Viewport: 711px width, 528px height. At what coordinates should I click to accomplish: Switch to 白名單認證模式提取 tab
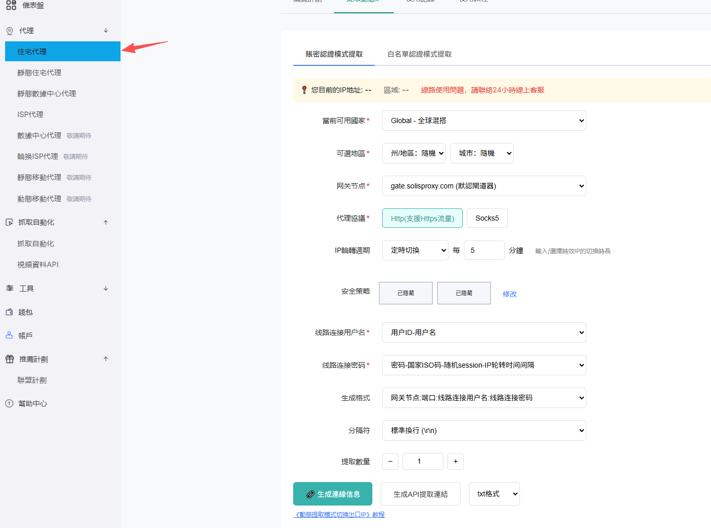419,54
